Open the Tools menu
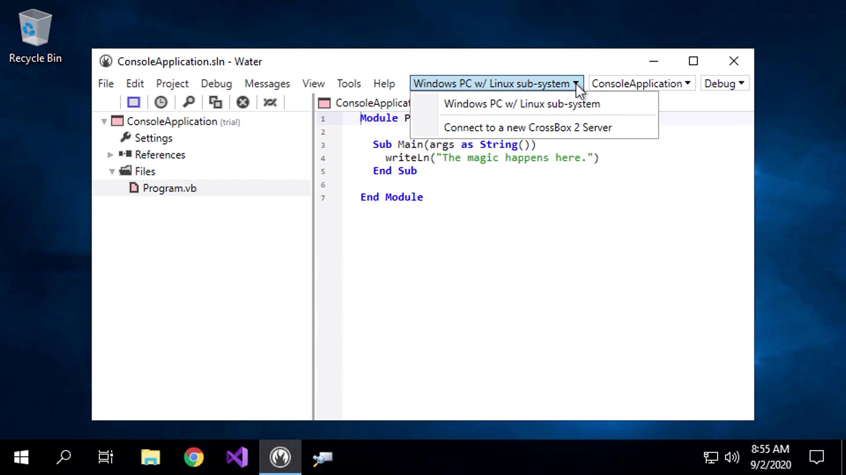Image resolution: width=846 pixels, height=475 pixels. pos(349,84)
